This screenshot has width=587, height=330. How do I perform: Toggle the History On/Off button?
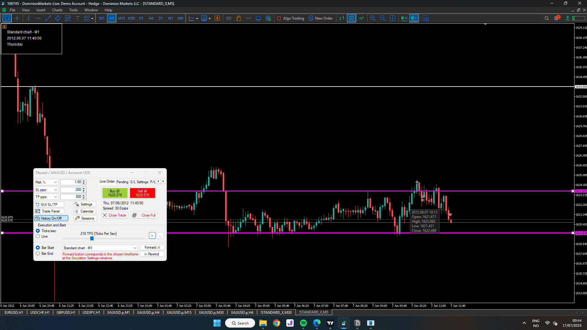[x=51, y=218]
